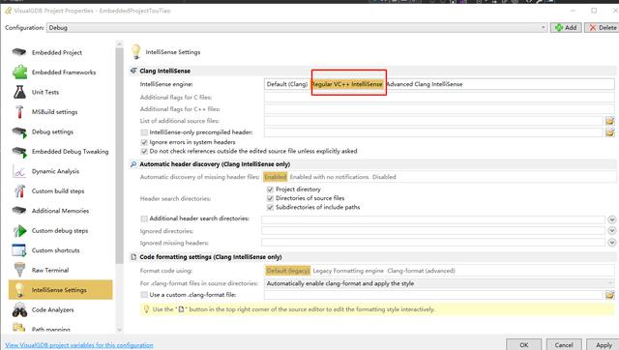
Task: Toggle Ignore errors in system headers
Action: point(144,142)
